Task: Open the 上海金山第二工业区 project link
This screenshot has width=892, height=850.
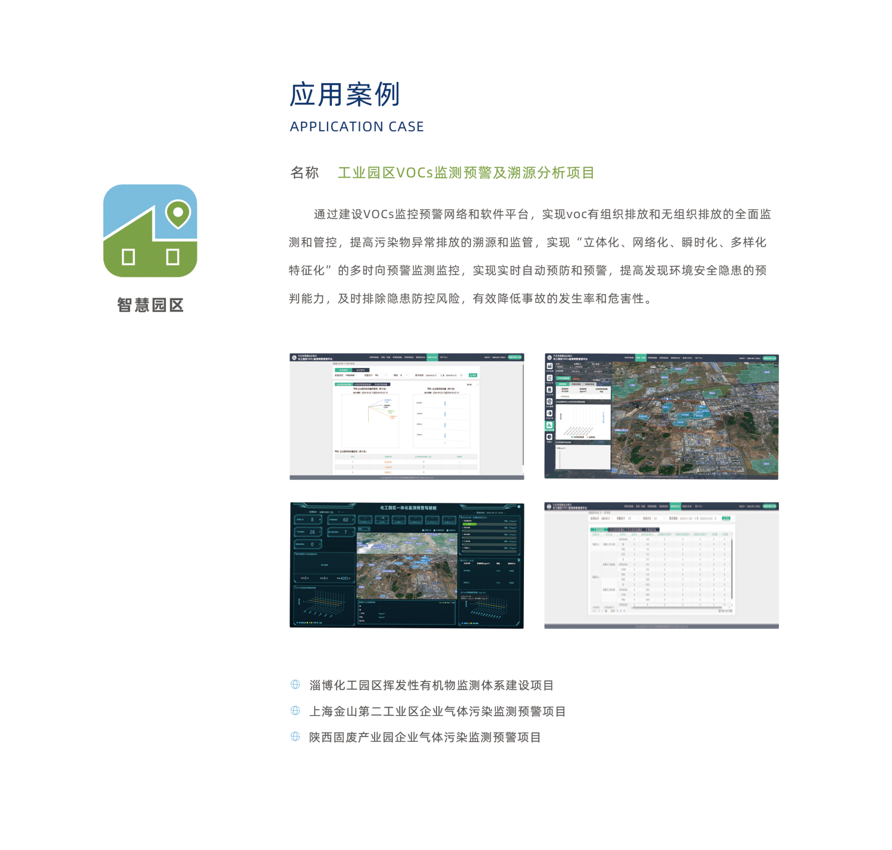Action: [437, 712]
